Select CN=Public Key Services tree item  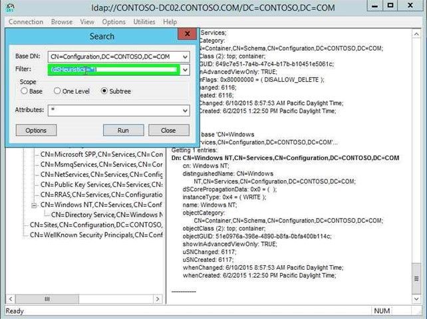[102, 185]
